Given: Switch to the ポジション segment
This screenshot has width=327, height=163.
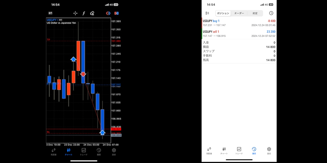Looking at the screenshot, I should coord(223,13).
